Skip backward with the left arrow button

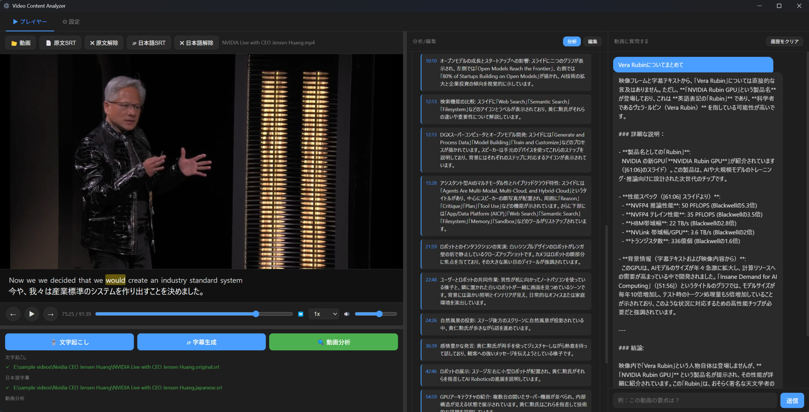pos(13,314)
